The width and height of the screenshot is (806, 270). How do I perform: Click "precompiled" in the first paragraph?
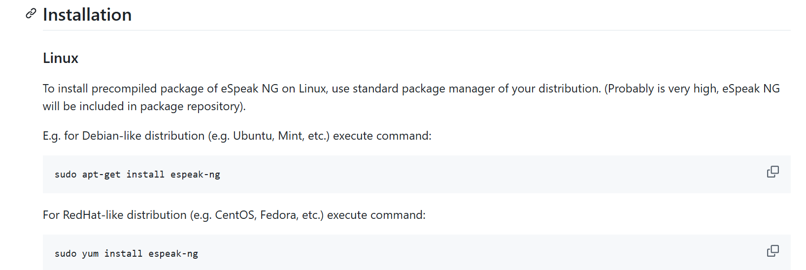click(x=124, y=89)
